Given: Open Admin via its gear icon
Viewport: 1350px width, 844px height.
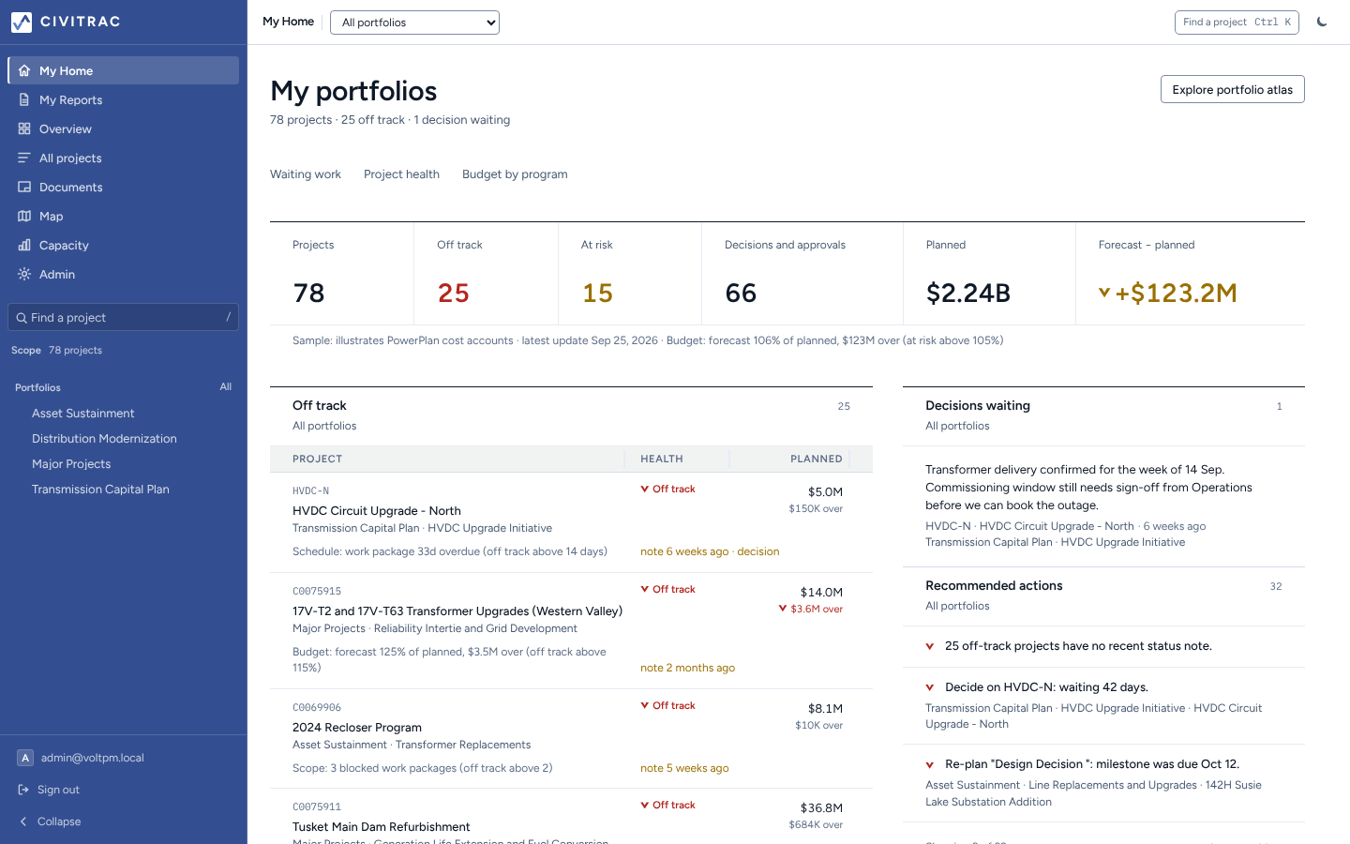Looking at the screenshot, I should tap(24, 274).
